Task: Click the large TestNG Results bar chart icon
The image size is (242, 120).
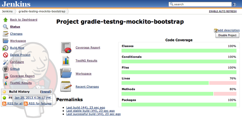Action: pos(66,61)
